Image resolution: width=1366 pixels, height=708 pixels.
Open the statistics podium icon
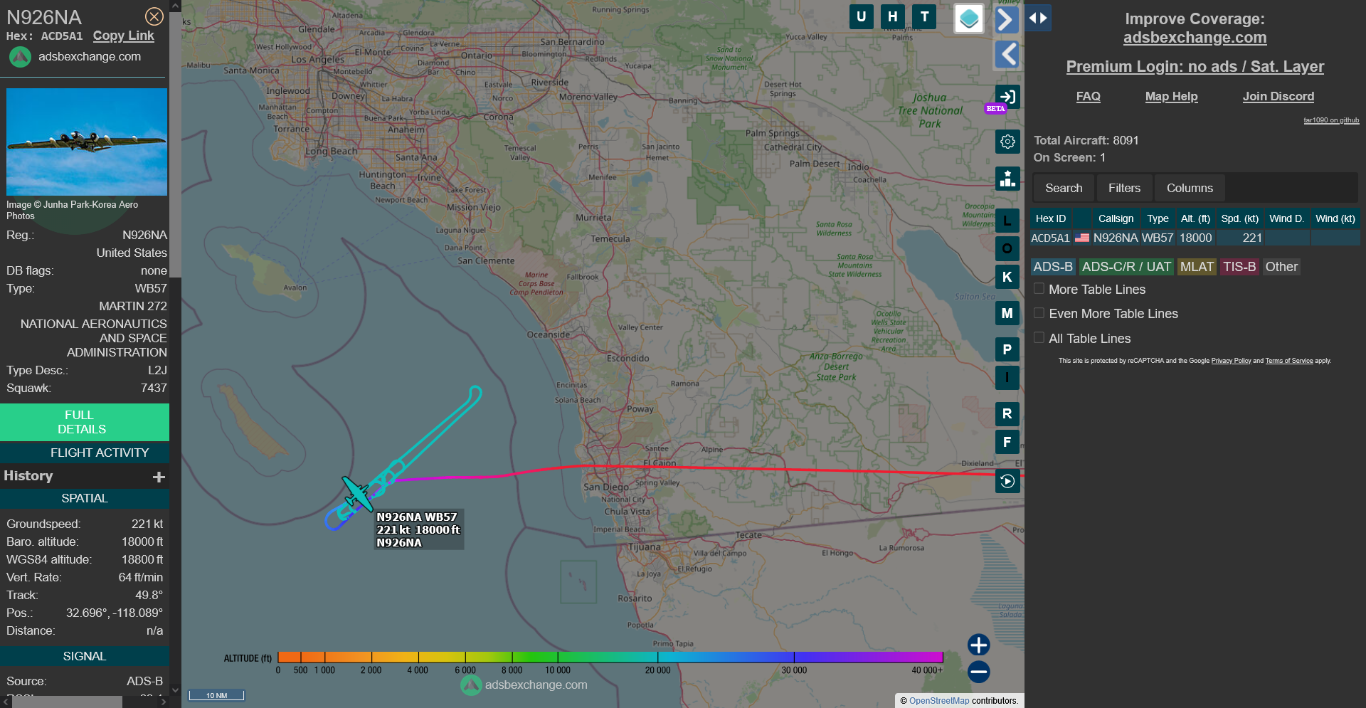point(1007,178)
